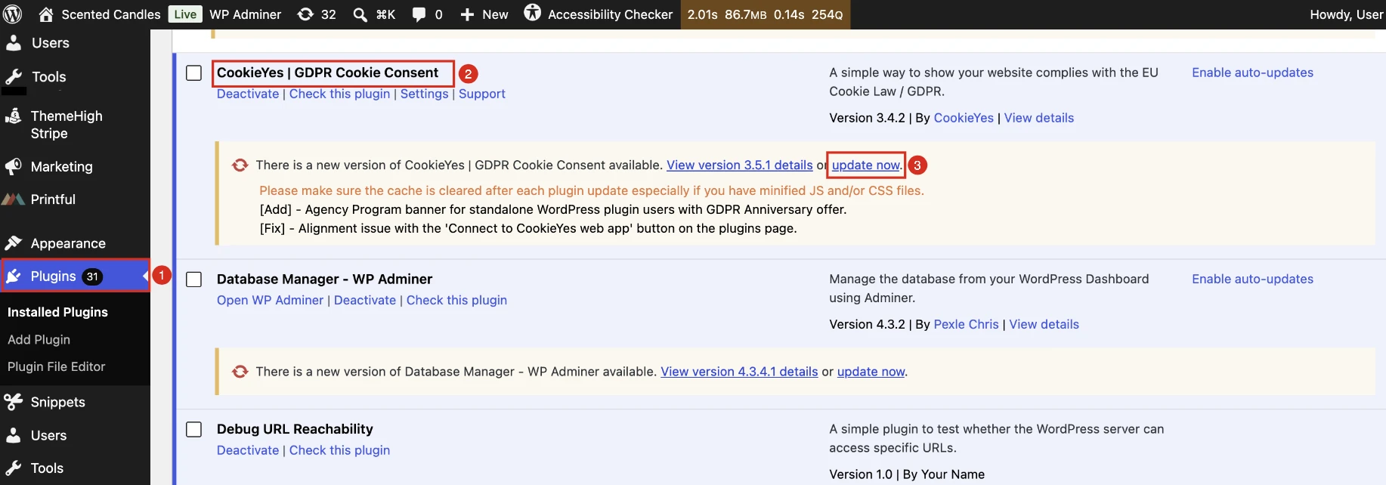Open the Scented Candles site menu

point(111,14)
